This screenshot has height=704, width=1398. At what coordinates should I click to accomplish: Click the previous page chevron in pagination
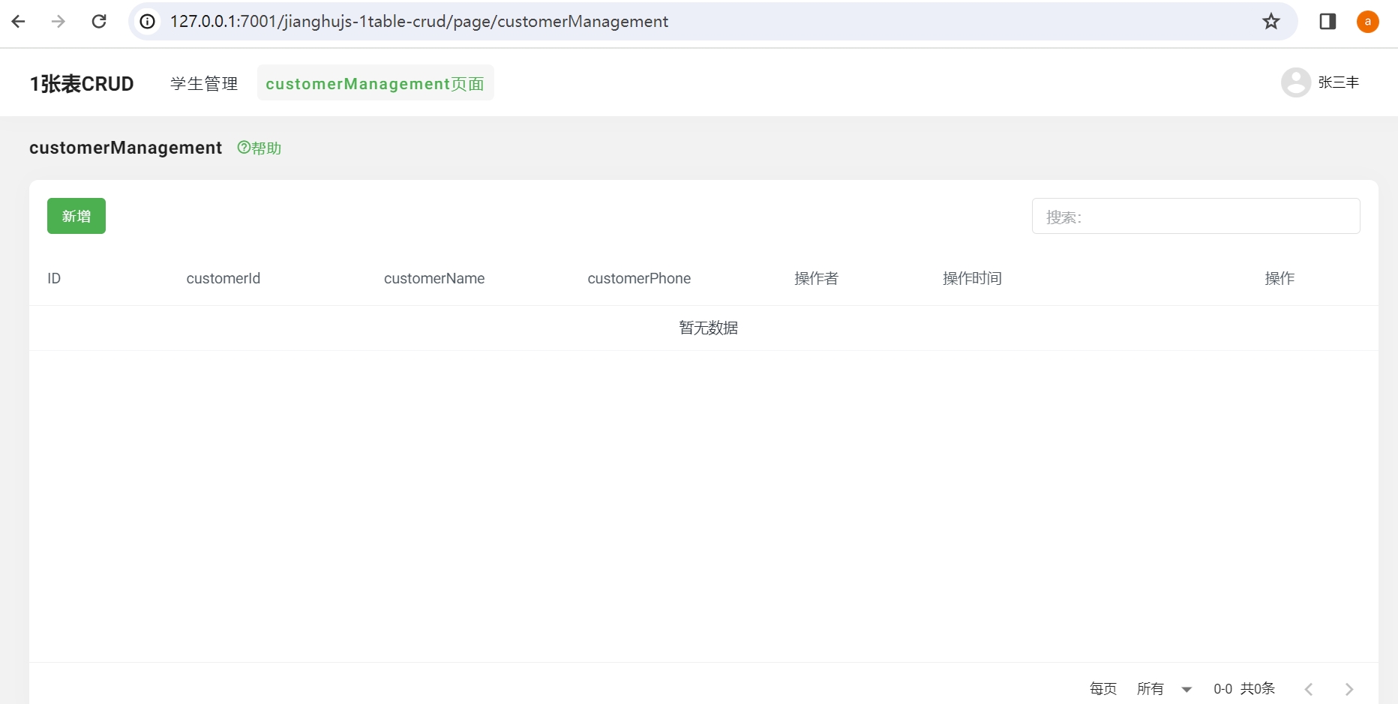point(1309,688)
